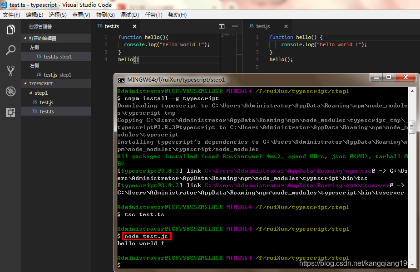
Task: Minimize the MINGW64 terminal window
Action: pos(376,78)
